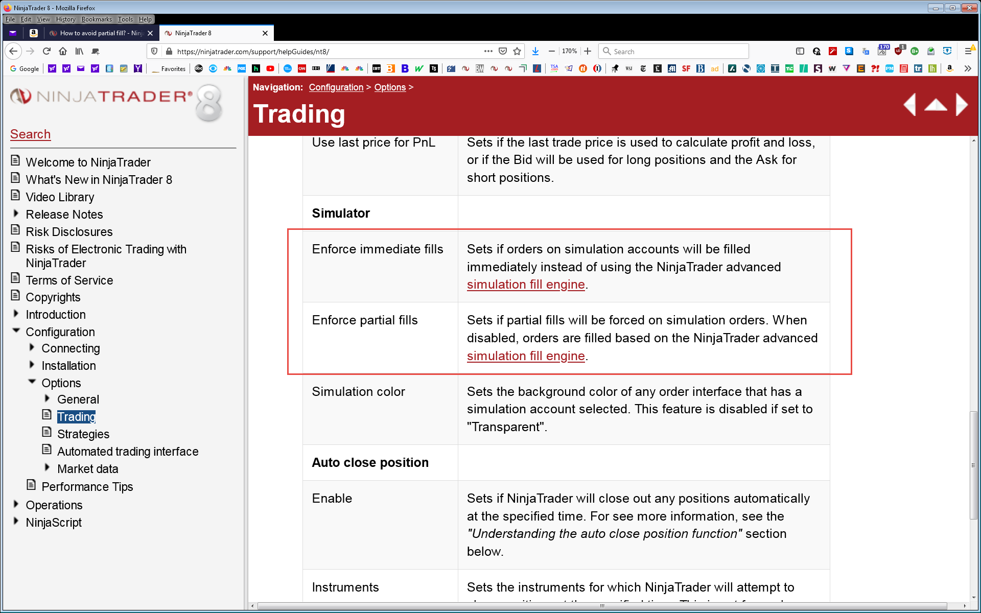Viewport: 981px width, 613px height.
Task: Open Strategies topic in the sidebar
Action: point(83,434)
